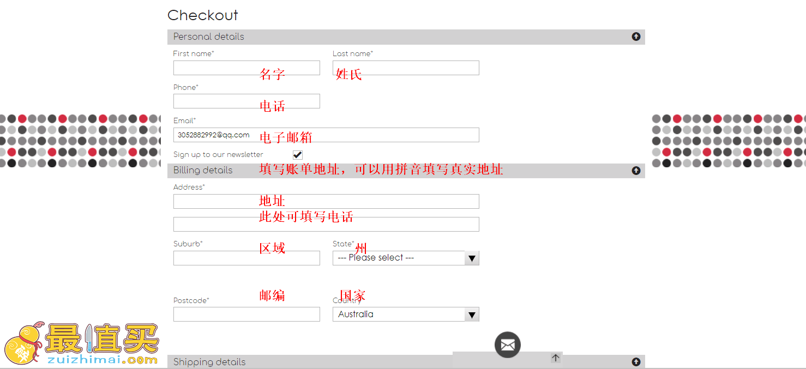This screenshot has width=806, height=369.
Task: Click the 'State*' label
Action: (344, 244)
